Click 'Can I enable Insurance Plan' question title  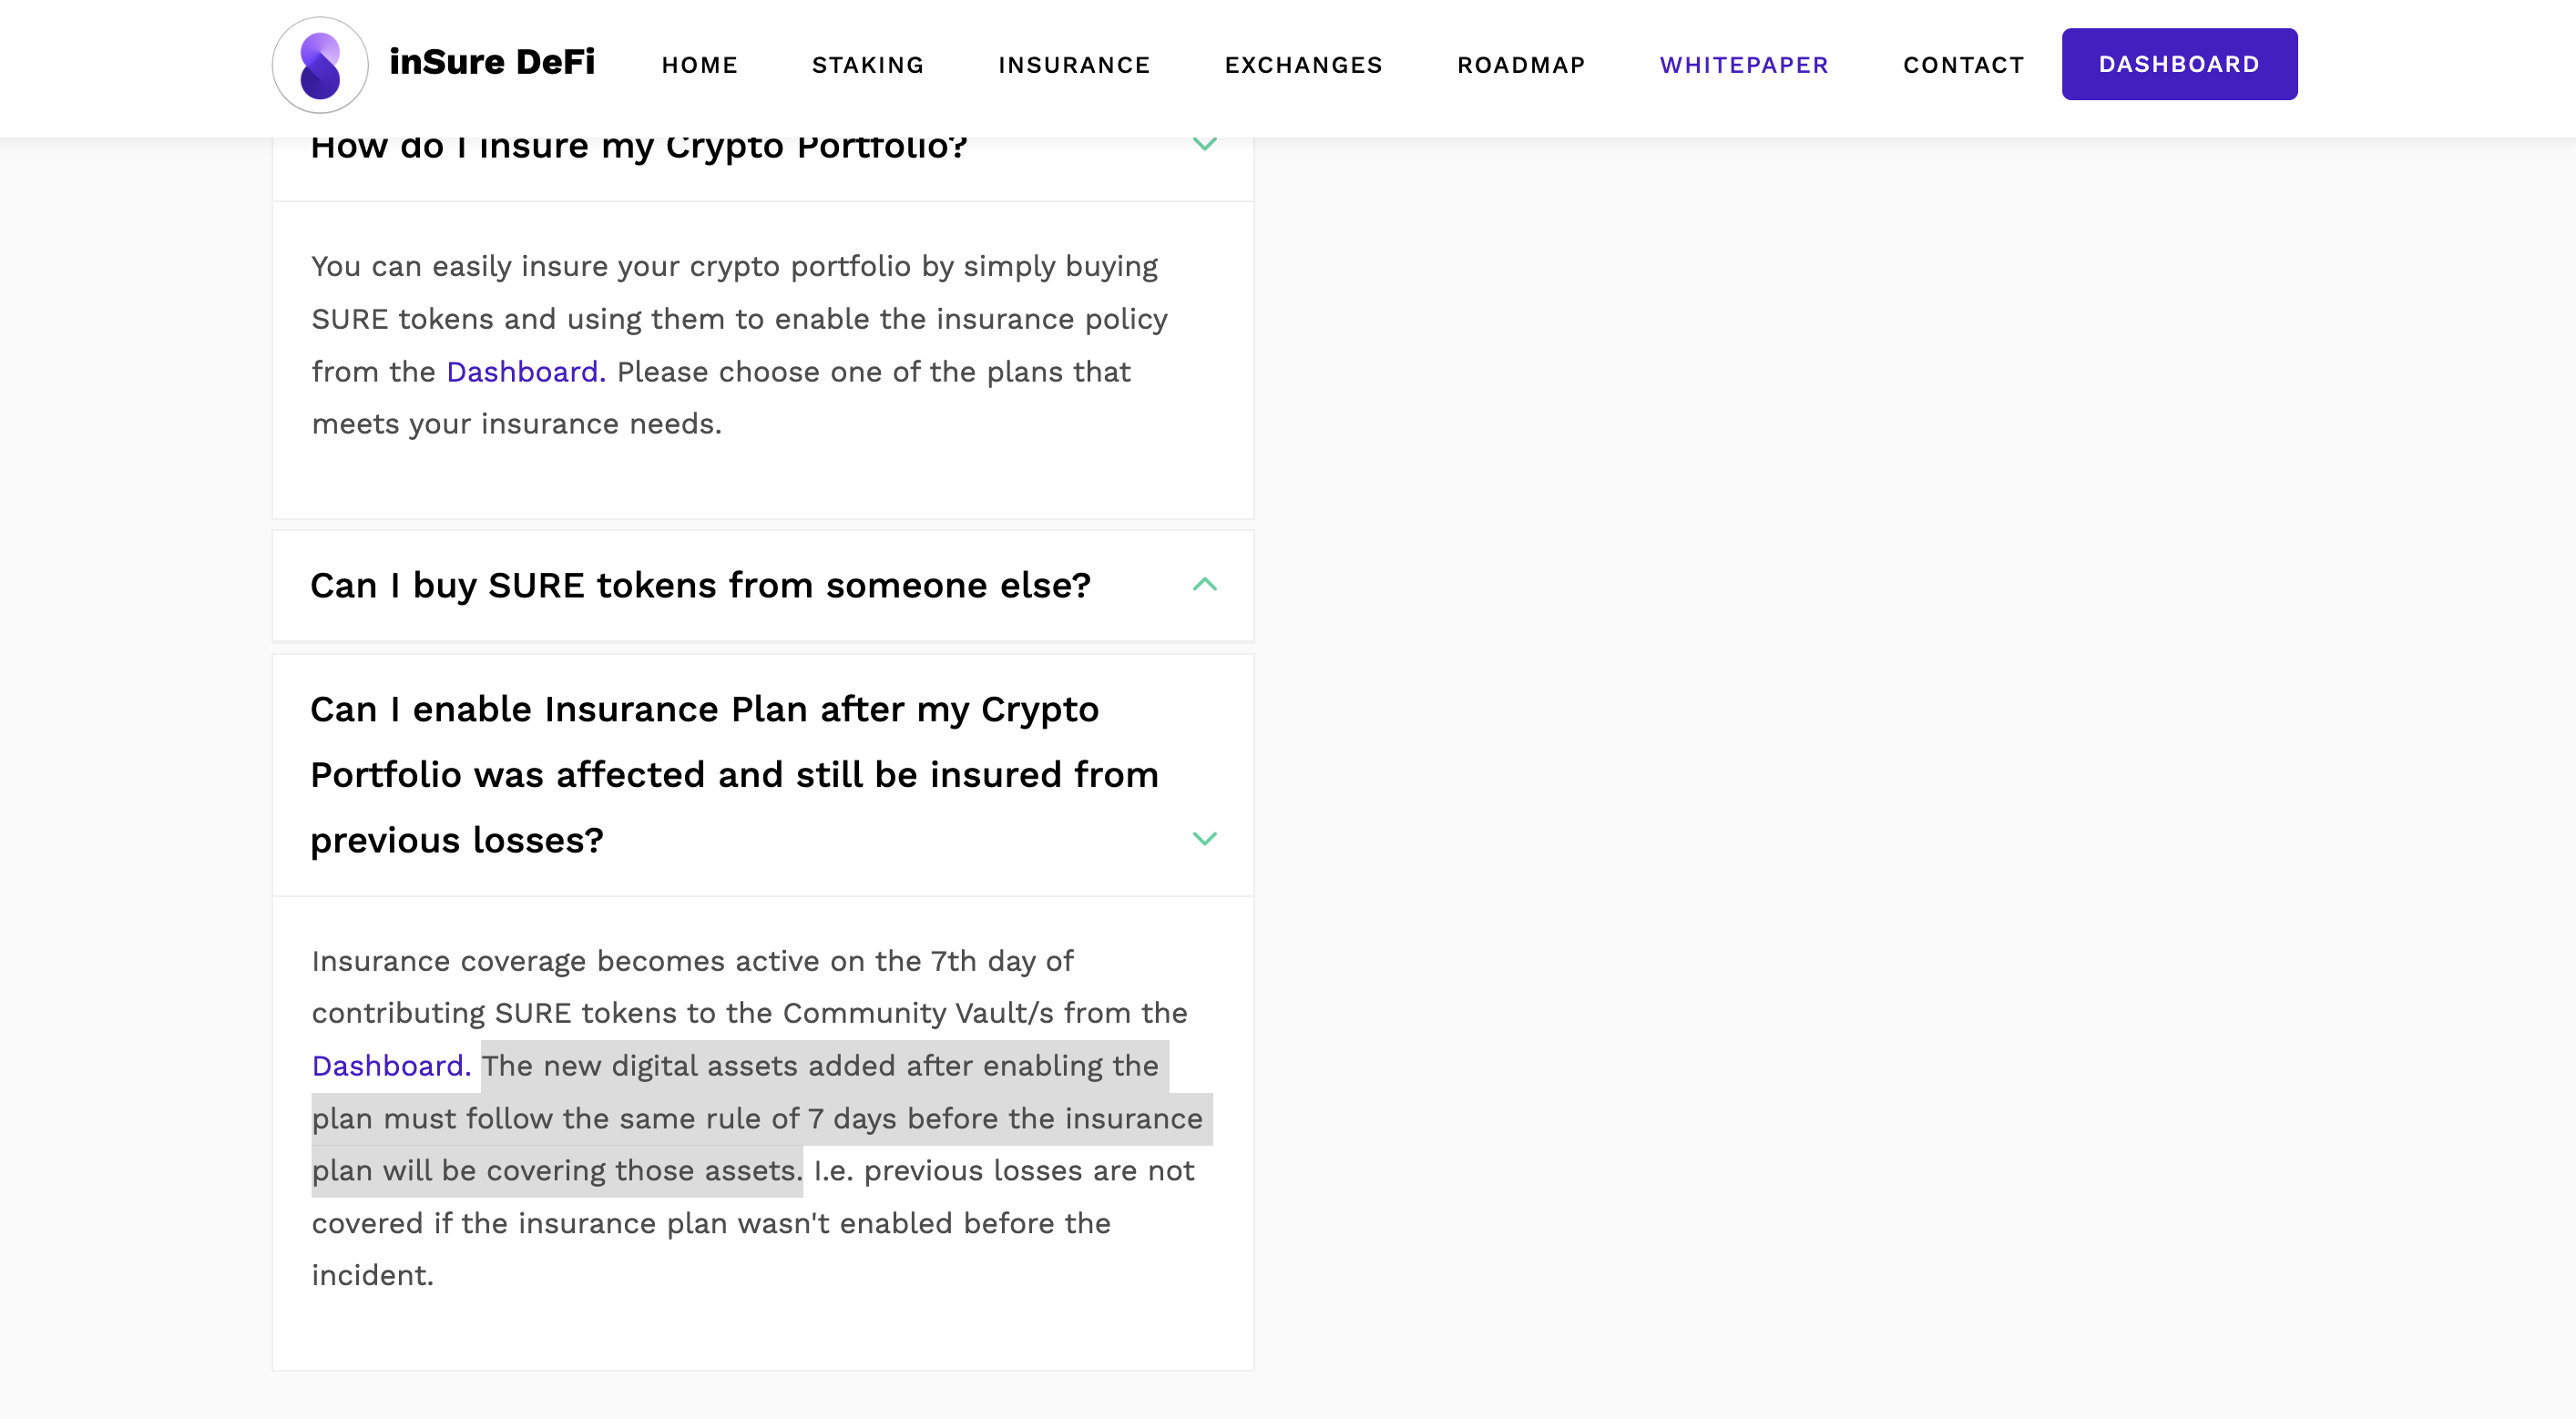733,774
